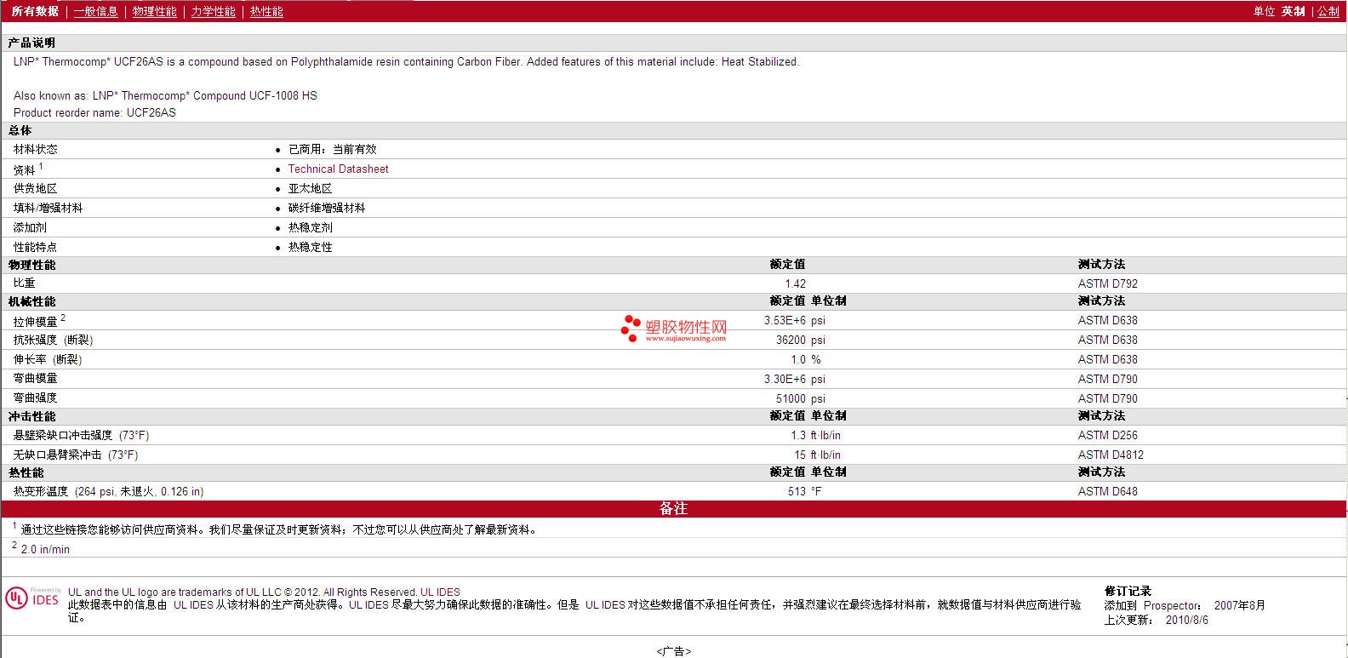Click the 比重 value 1.42

pos(795,283)
